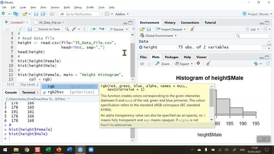Click Publish plot icon
Screen dimensions: 274x154
(256, 64)
